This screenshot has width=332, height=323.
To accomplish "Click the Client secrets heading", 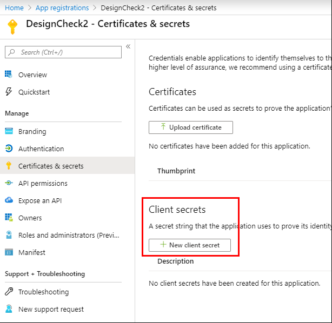I will click(x=177, y=210).
